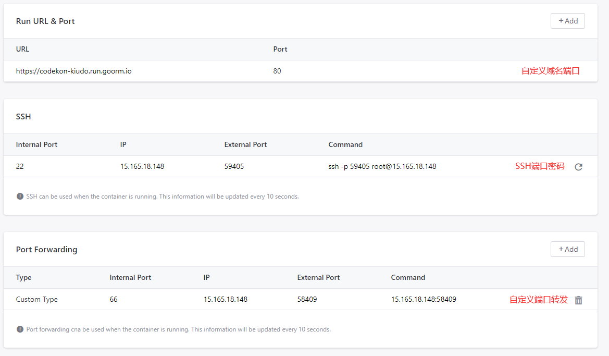This screenshot has height=356, width=609.
Task: Click the SSH info notice icon
Action: coord(20,197)
